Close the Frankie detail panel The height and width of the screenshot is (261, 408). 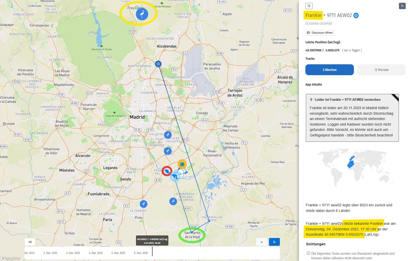tap(402, 6)
